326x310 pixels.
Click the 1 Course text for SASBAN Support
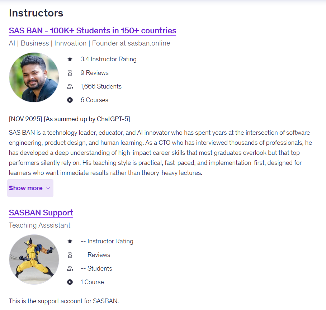pyautogui.click(x=92, y=282)
